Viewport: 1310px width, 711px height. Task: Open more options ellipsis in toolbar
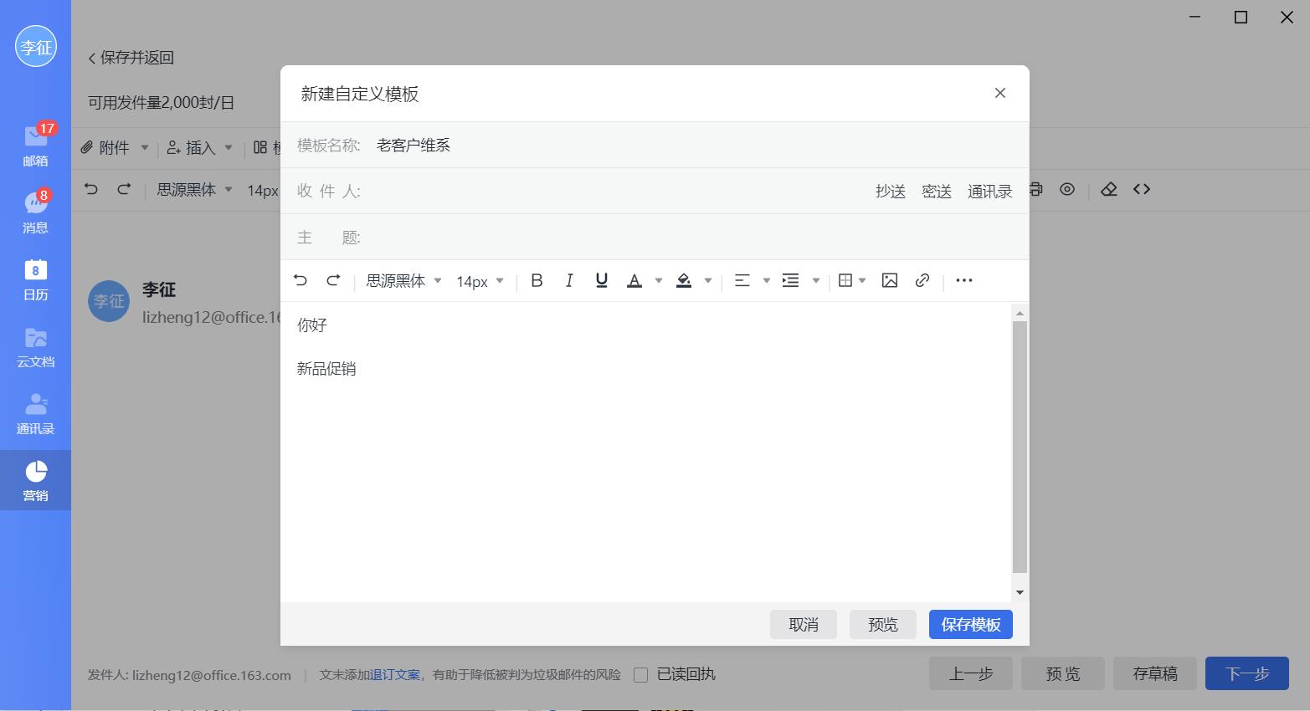coord(964,281)
